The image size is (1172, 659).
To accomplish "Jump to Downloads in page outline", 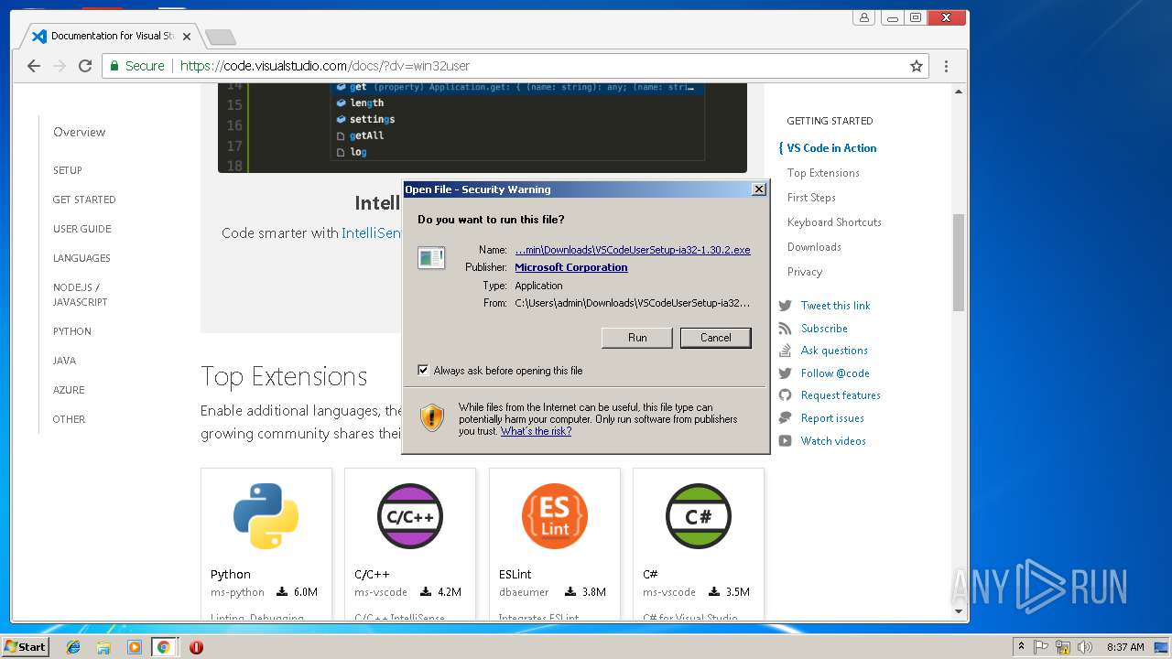I will [814, 247].
